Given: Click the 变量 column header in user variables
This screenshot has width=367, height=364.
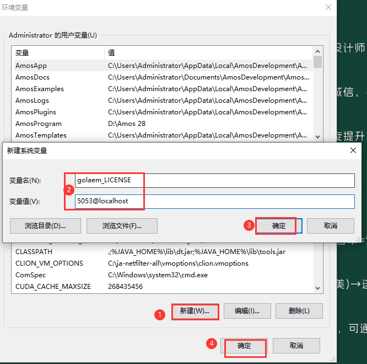Looking at the screenshot, I should pyautogui.click(x=58, y=53).
